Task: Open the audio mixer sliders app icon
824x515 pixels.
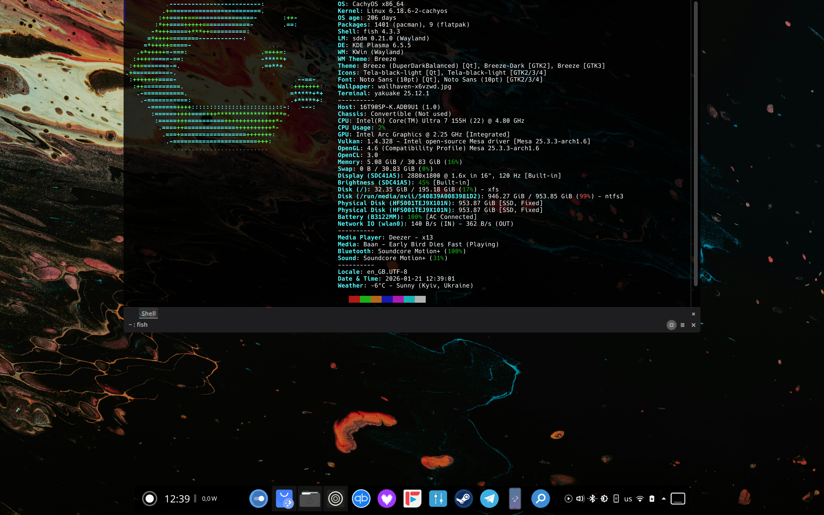Action: pos(438,499)
